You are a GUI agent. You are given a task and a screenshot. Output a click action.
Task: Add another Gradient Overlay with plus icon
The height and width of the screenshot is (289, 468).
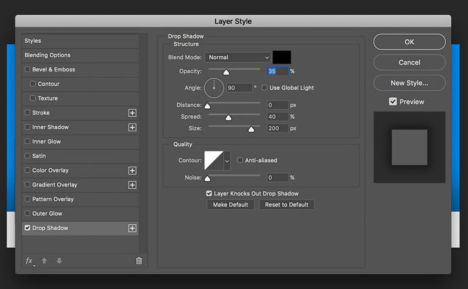point(132,185)
